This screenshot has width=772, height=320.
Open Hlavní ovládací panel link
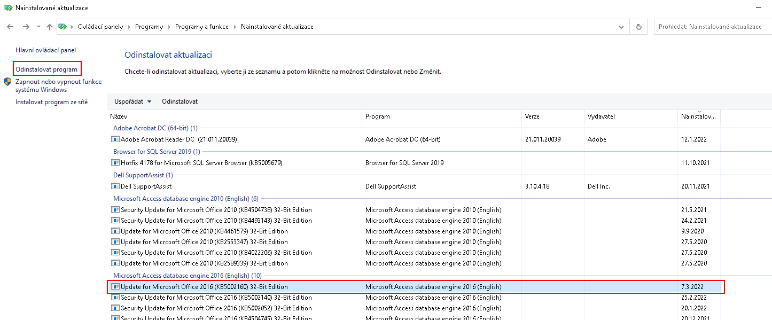pos(45,50)
